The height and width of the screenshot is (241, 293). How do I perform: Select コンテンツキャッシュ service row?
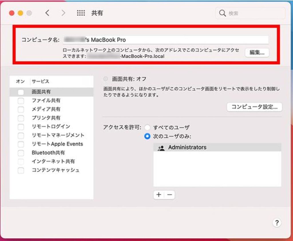(52, 170)
